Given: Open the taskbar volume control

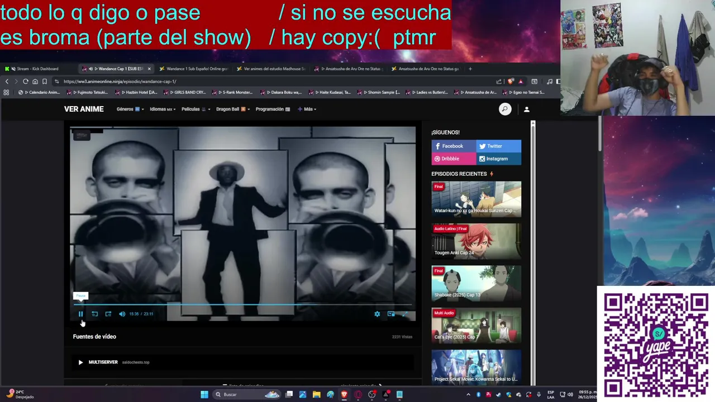Looking at the screenshot, I should coord(571,395).
